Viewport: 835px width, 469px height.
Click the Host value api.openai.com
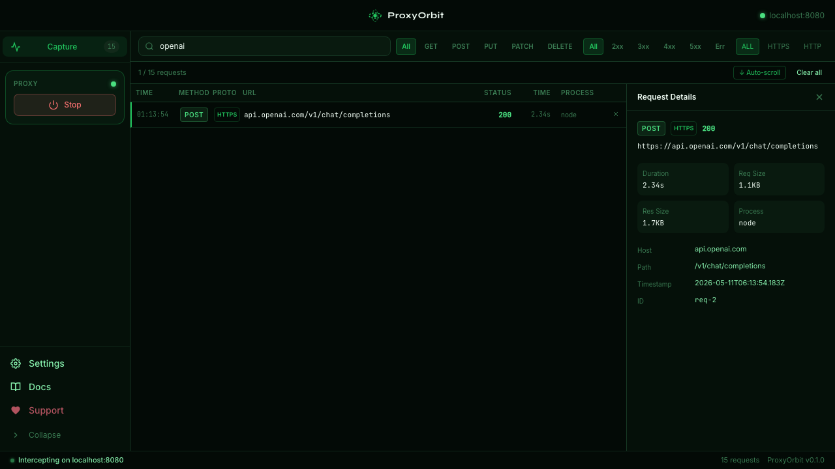(721, 249)
